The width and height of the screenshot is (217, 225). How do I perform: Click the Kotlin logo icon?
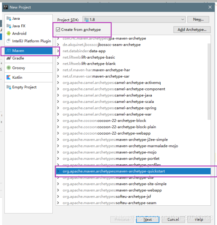click(x=8, y=77)
